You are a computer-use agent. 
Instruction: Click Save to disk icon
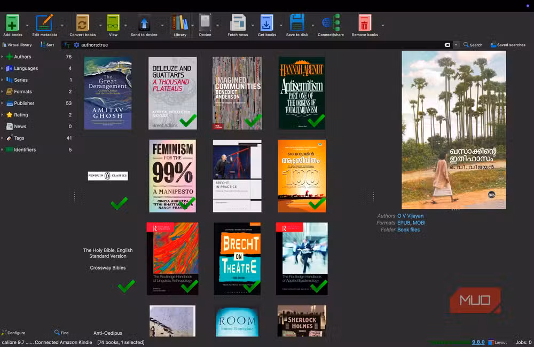click(x=296, y=23)
